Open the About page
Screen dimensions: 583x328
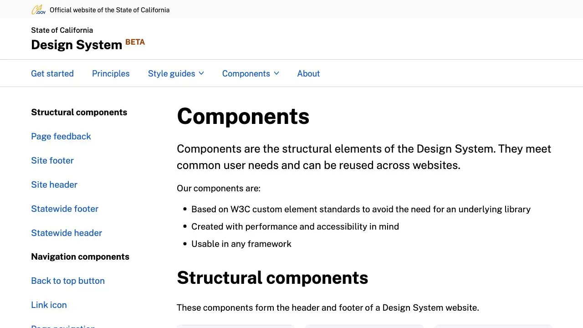click(x=308, y=73)
